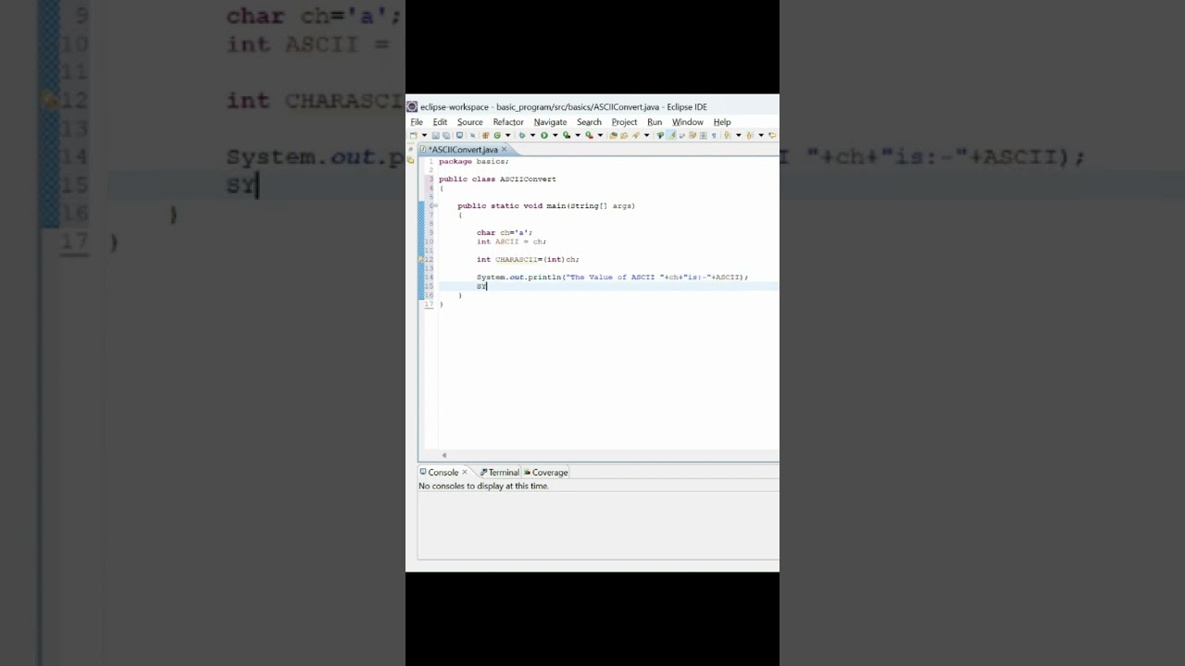Switch to the Terminal tab
The image size is (1185, 666).
(x=500, y=473)
